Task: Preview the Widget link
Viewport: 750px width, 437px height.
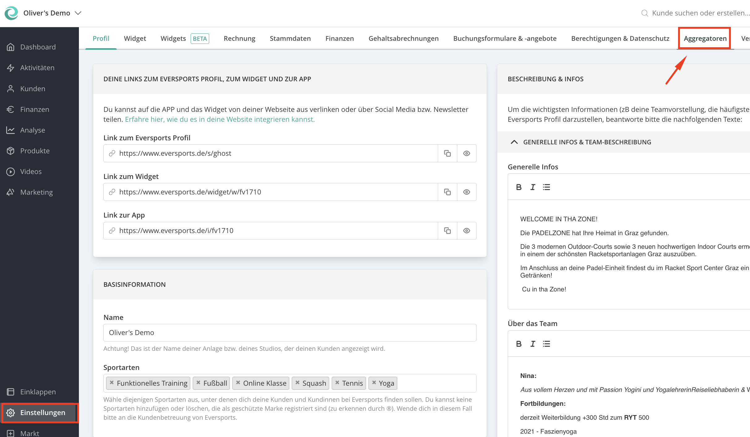Action: click(467, 192)
